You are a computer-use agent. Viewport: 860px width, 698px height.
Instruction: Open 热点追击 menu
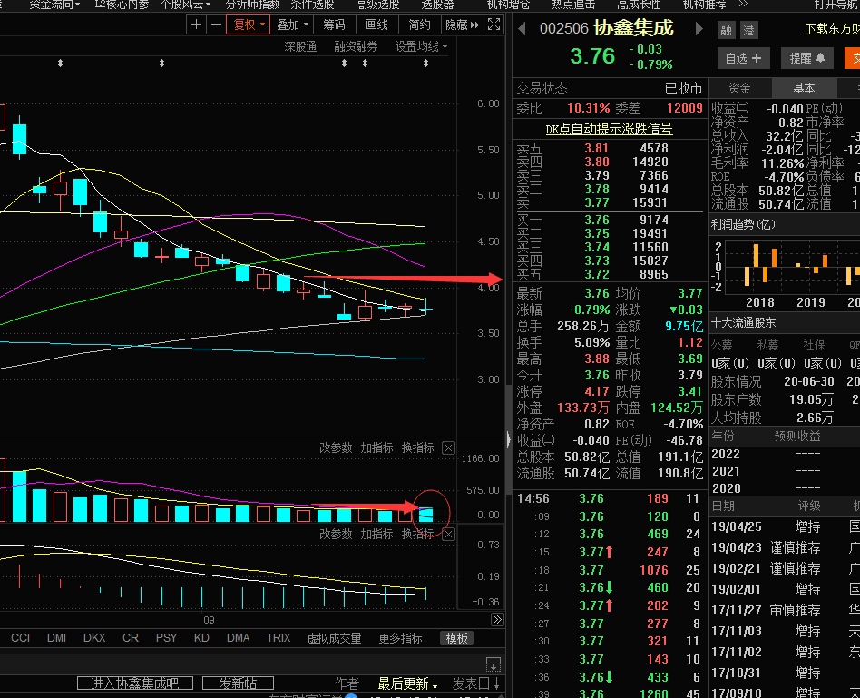[x=573, y=5]
